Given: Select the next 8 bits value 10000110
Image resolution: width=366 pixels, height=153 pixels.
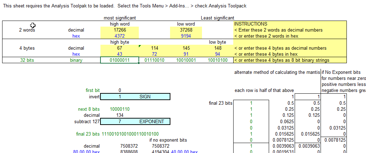Looking at the screenshot, I should tap(120, 109).
